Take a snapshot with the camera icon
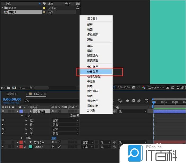This screenshot has height=163, width=186. coord(134,87)
